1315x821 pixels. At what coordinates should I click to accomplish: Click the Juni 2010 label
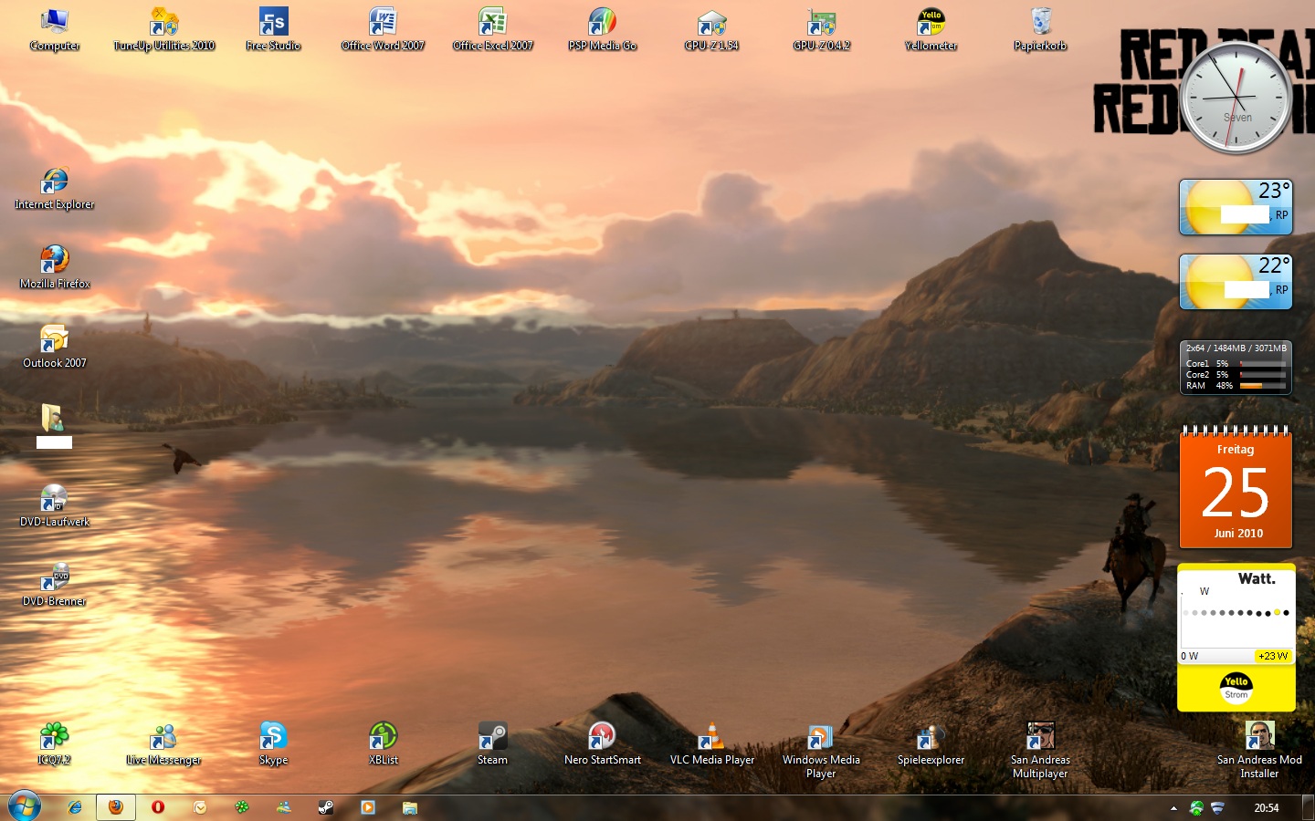[1238, 534]
